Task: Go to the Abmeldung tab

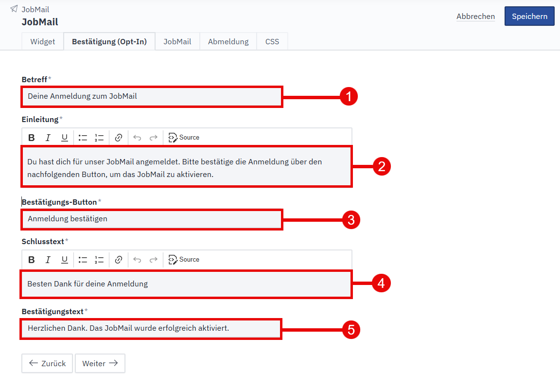Action: pos(228,41)
